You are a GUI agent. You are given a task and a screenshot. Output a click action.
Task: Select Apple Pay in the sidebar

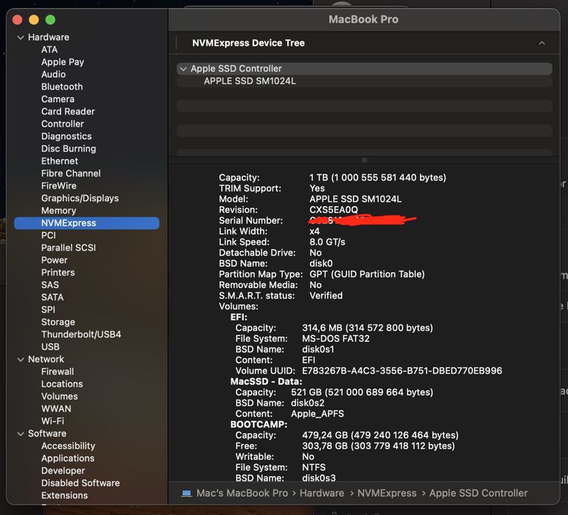[63, 62]
